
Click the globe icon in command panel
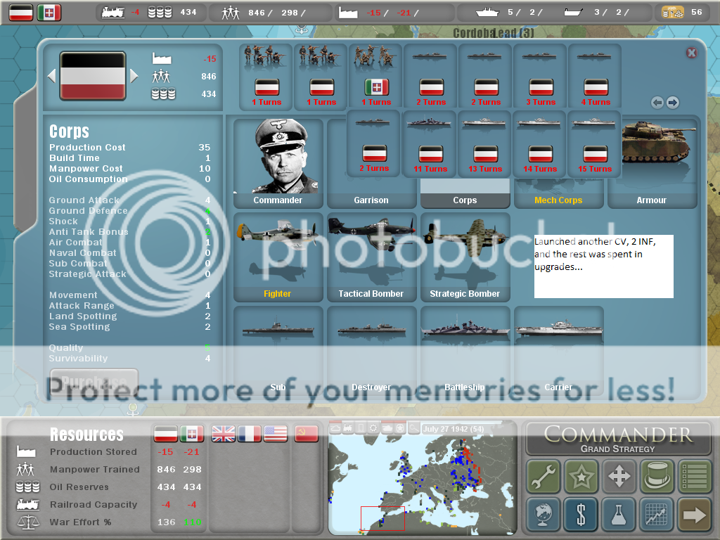[543, 515]
